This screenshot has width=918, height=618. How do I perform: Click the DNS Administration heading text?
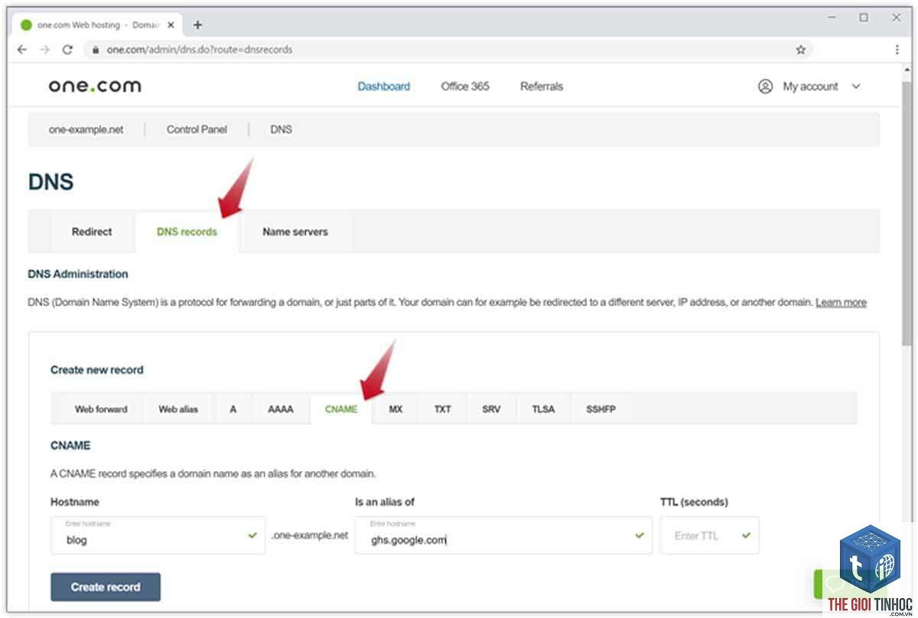click(78, 274)
